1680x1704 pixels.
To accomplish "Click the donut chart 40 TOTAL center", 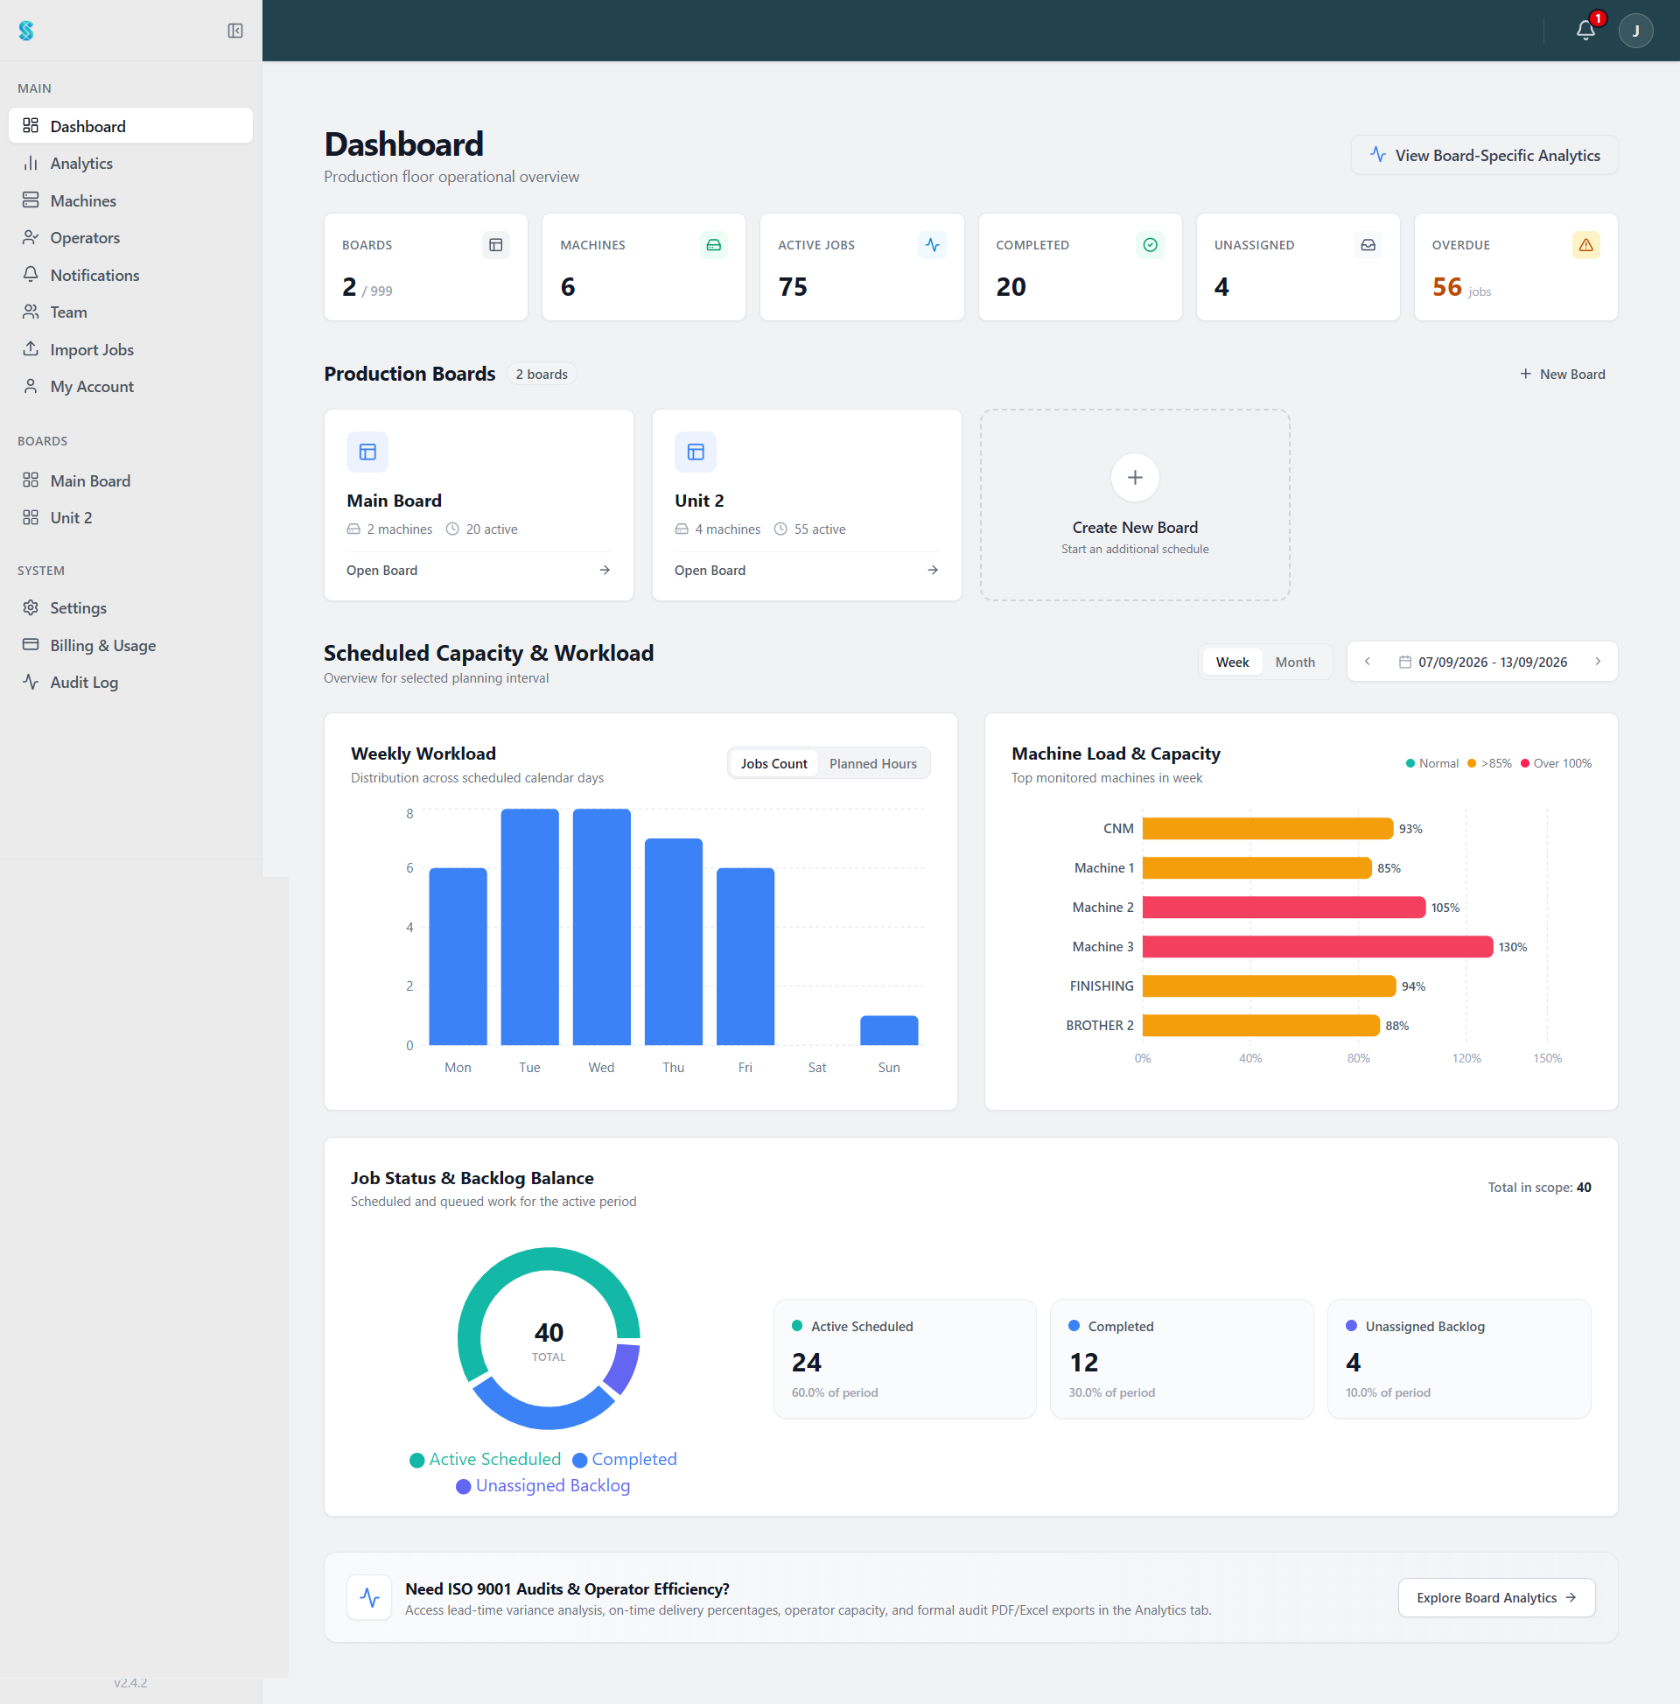I will 549,1340.
